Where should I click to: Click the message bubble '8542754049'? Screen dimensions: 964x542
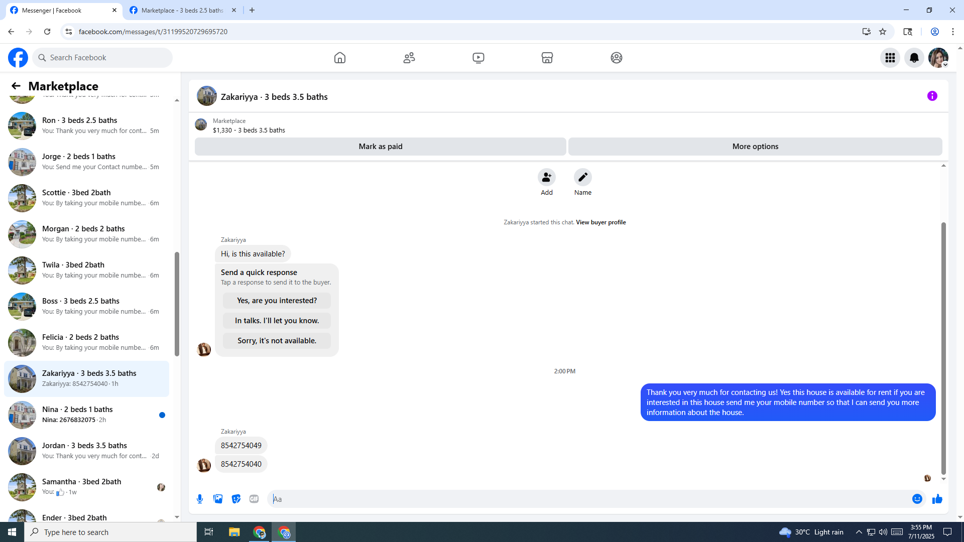click(x=241, y=446)
